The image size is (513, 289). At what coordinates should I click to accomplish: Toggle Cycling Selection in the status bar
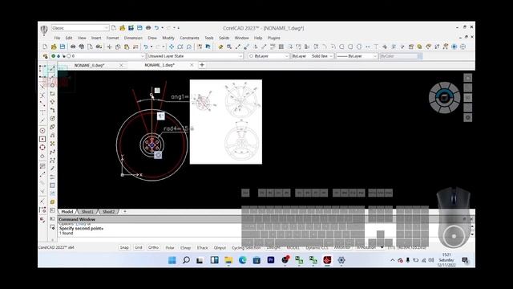[246, 247]
